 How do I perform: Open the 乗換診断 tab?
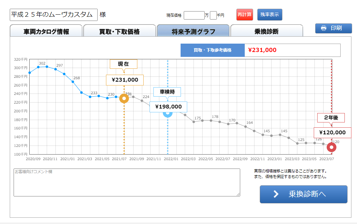[x=267, y=31]
